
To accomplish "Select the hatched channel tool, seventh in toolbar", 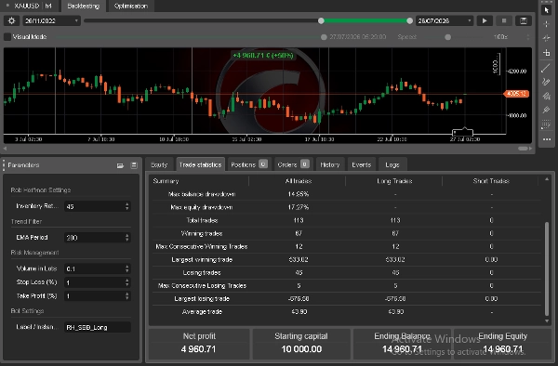I will pyautogui.click(x=546, y=96).
